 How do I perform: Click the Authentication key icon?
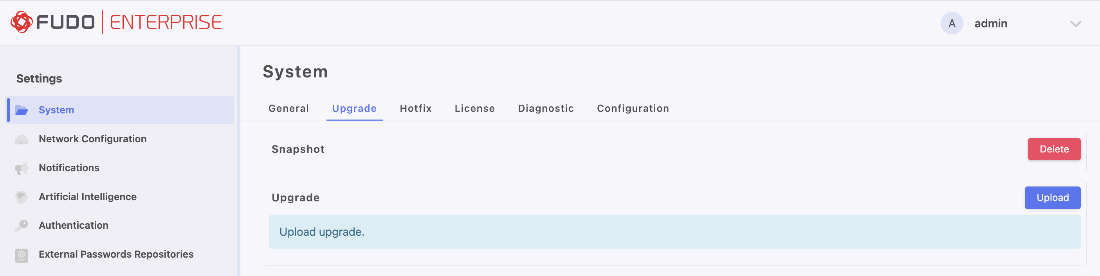22,226
